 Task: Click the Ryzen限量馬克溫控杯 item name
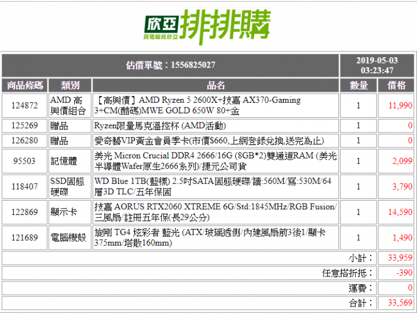point(160,126)
